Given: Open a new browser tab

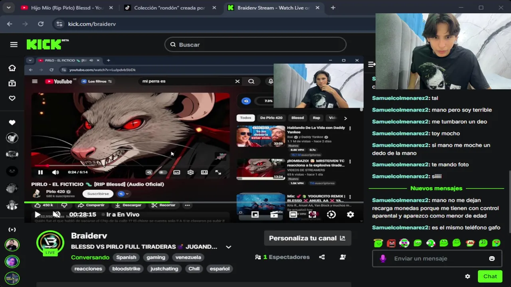Looking at the screenshot, I should tap(333, 8).
